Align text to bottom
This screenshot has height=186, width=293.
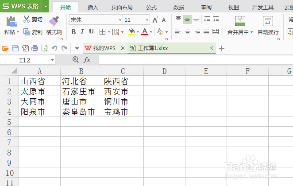(x=196, y=19)
